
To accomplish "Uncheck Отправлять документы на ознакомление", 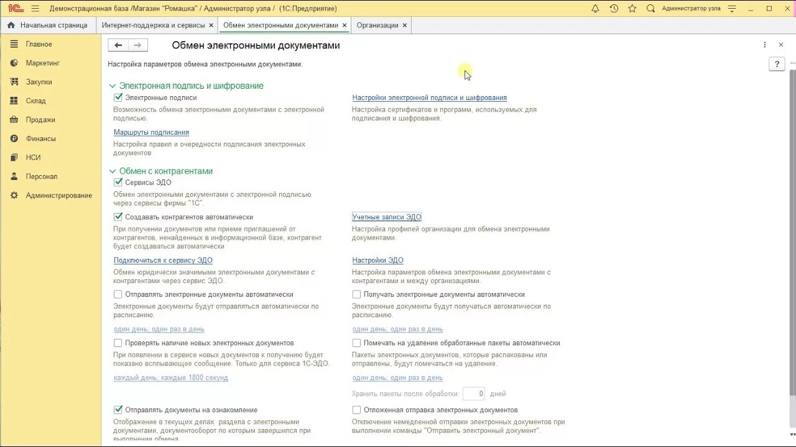I will coord(118,410).
